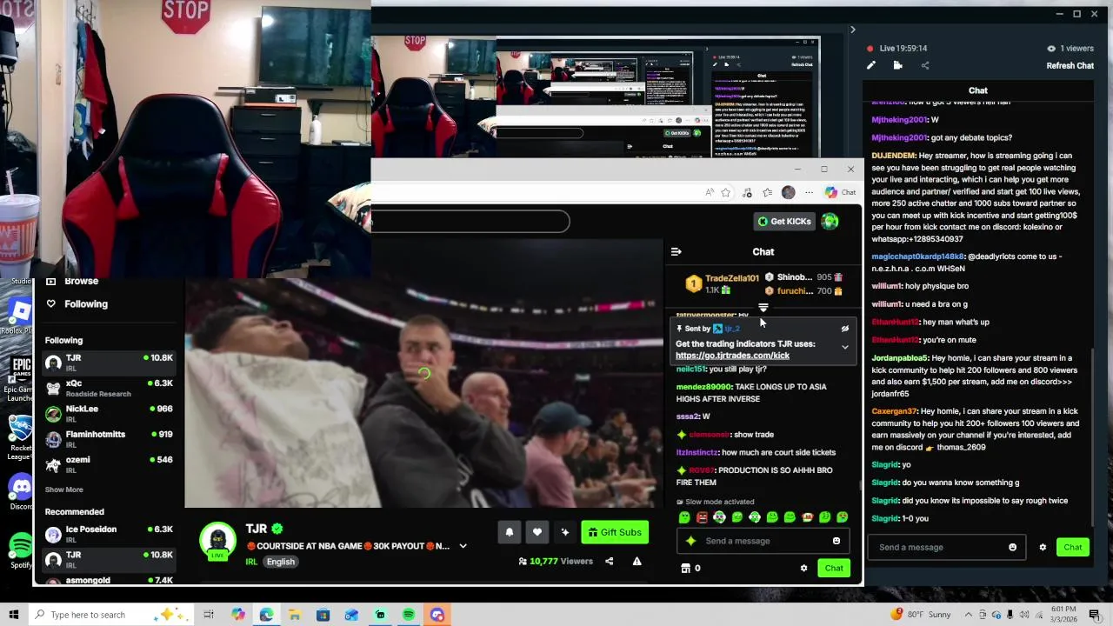
Task: Open emoji picker in Kick message box
Action: [x=836, y=541]
